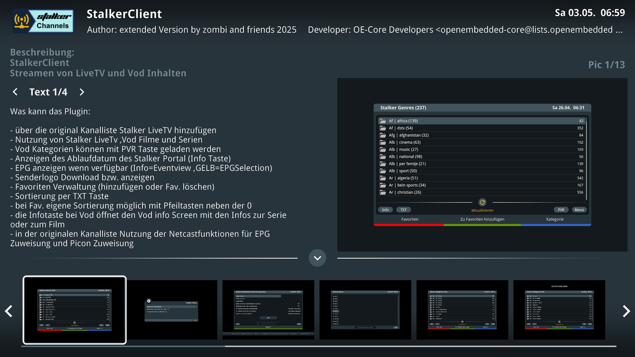This screenshot has width=635, height=357.
Task: Click the PVR button in the preview
Action: point(561,210)
